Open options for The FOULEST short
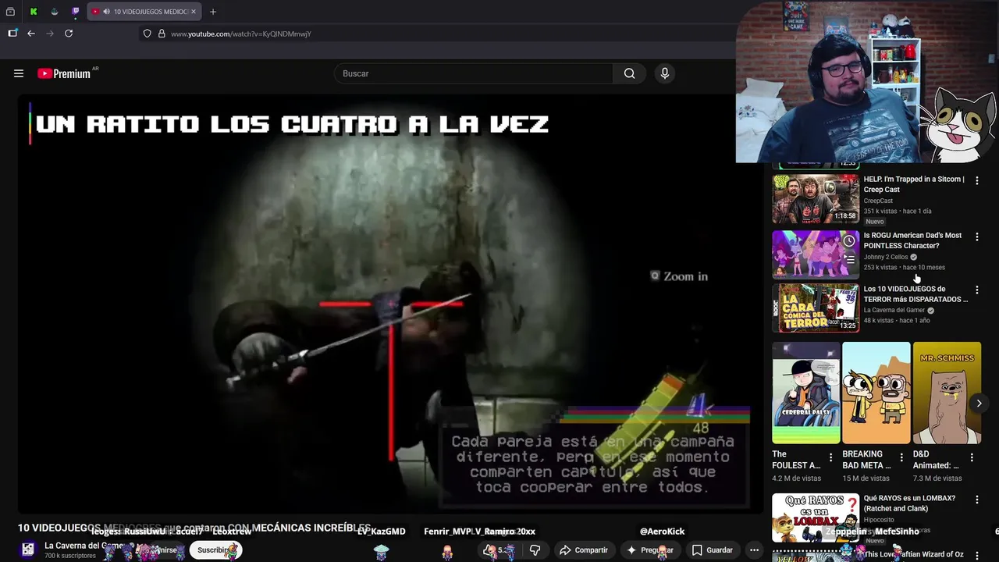999x562 pixels. pyautogui.click(x=830, y=457)
